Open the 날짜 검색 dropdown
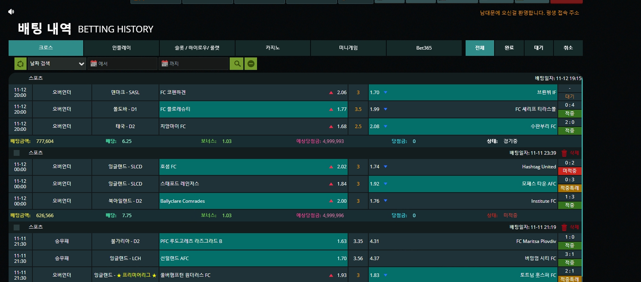The height and width of the screenshot is (282, 641). (x=57, y=64)
